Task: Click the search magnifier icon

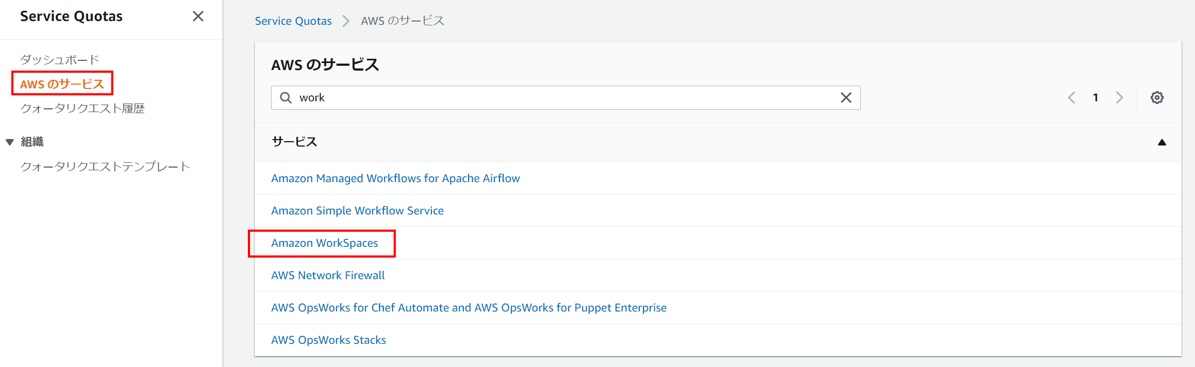Action: 286,98
